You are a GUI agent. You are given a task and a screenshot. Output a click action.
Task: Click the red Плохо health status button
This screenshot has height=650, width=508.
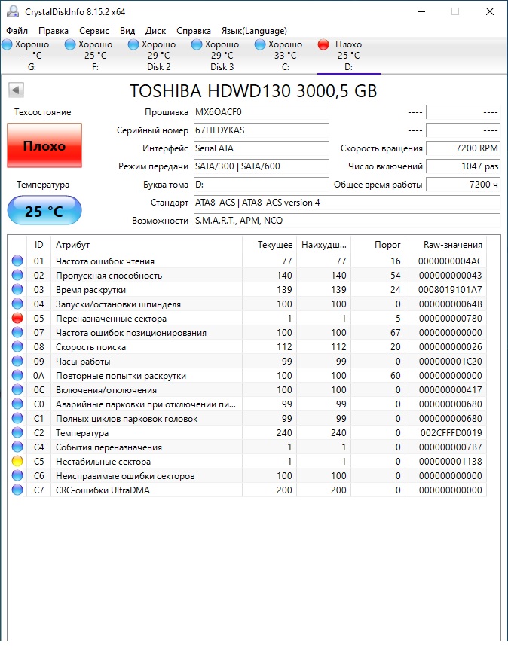pos(44,145)
